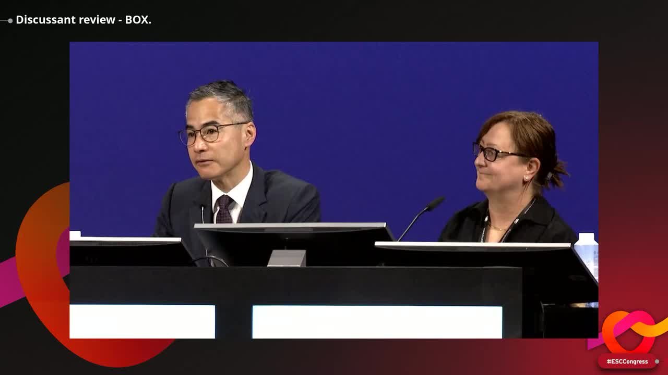Click the left monitor on the panel desk

(129, 251)
